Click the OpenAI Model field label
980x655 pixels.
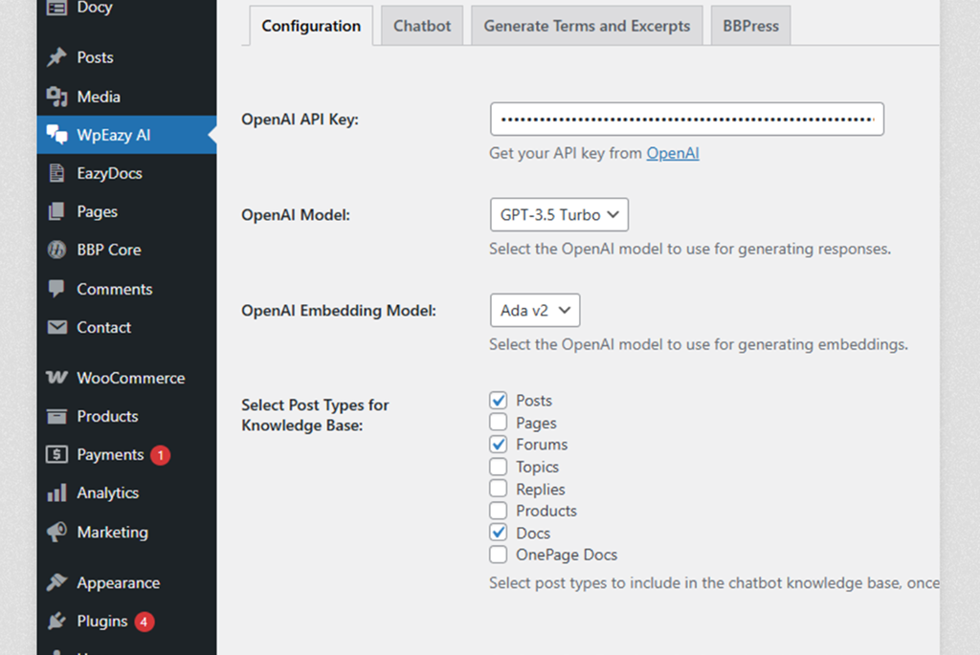pyautogui.click(x=296, y=215)
